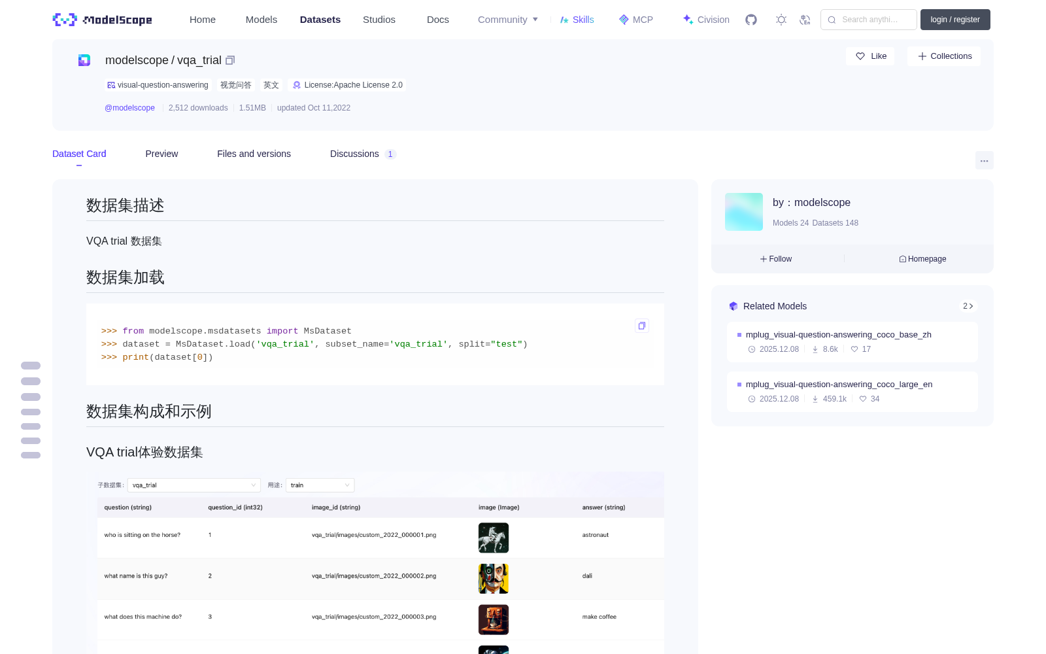
Task: Open the Civision link
Action: (706, 20)
